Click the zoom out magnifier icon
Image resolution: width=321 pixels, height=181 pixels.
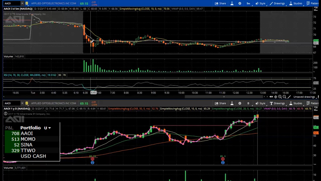pyautogui.click(x=284, y=97)
